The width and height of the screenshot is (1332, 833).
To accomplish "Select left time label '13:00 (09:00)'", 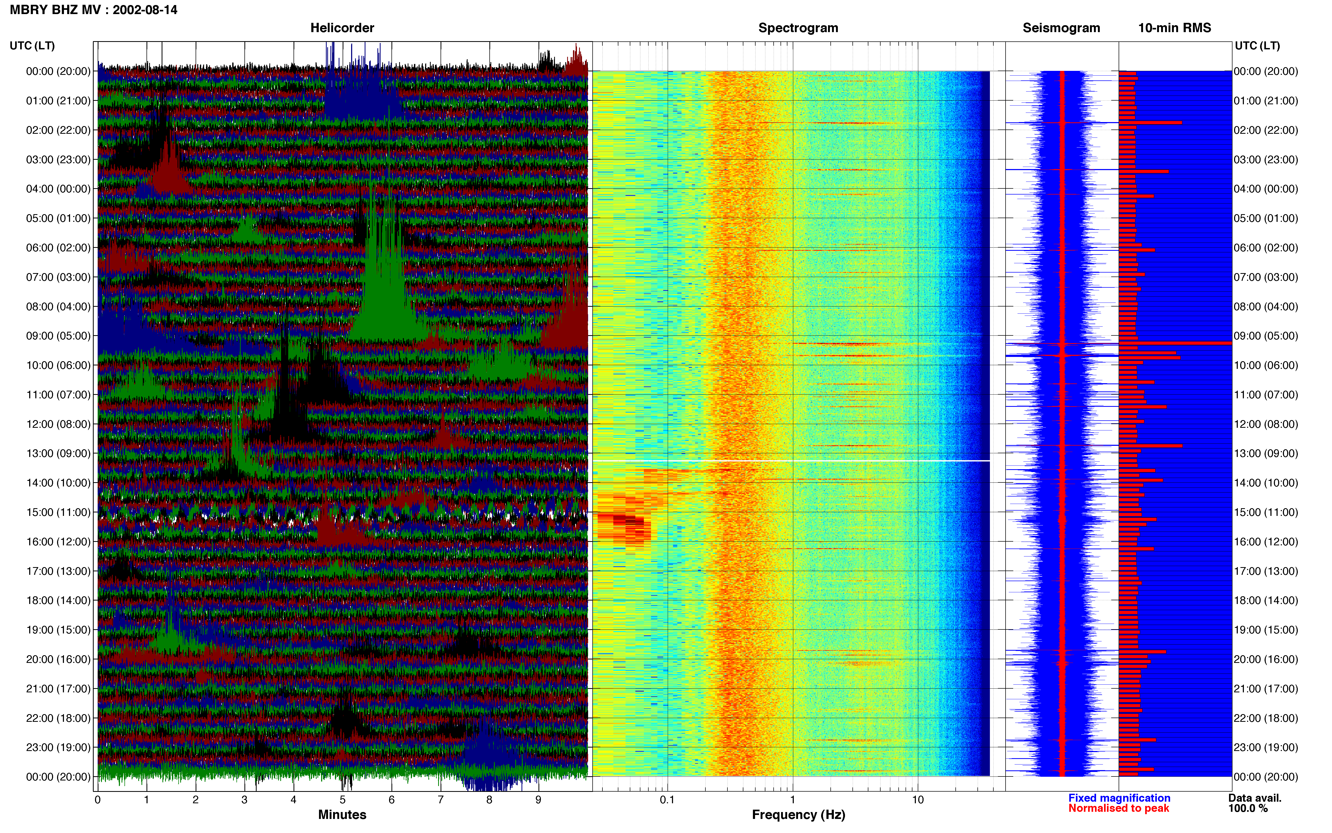I will click(58, 454).
